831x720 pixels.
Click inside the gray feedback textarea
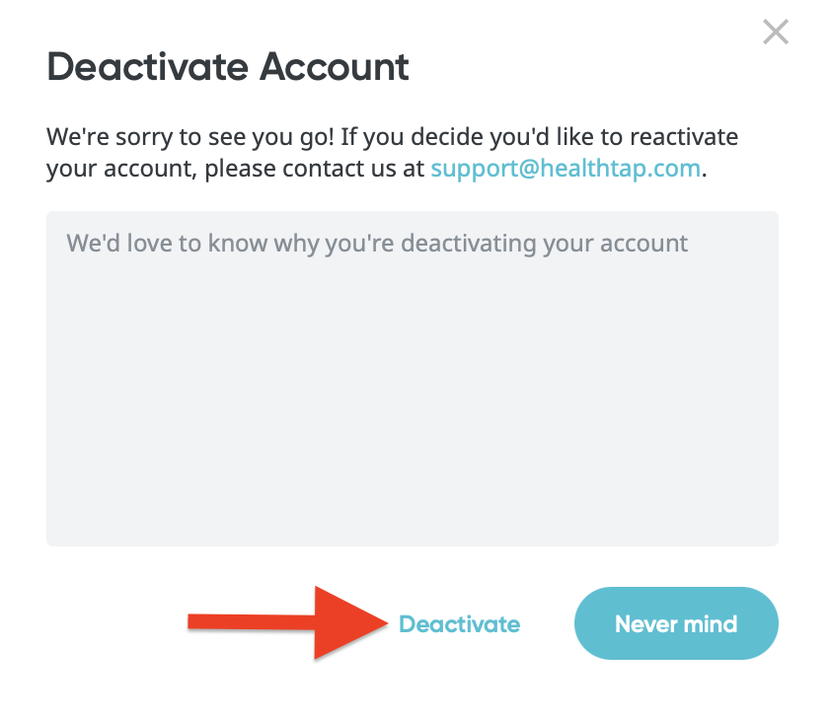click(x=412, y=395)
